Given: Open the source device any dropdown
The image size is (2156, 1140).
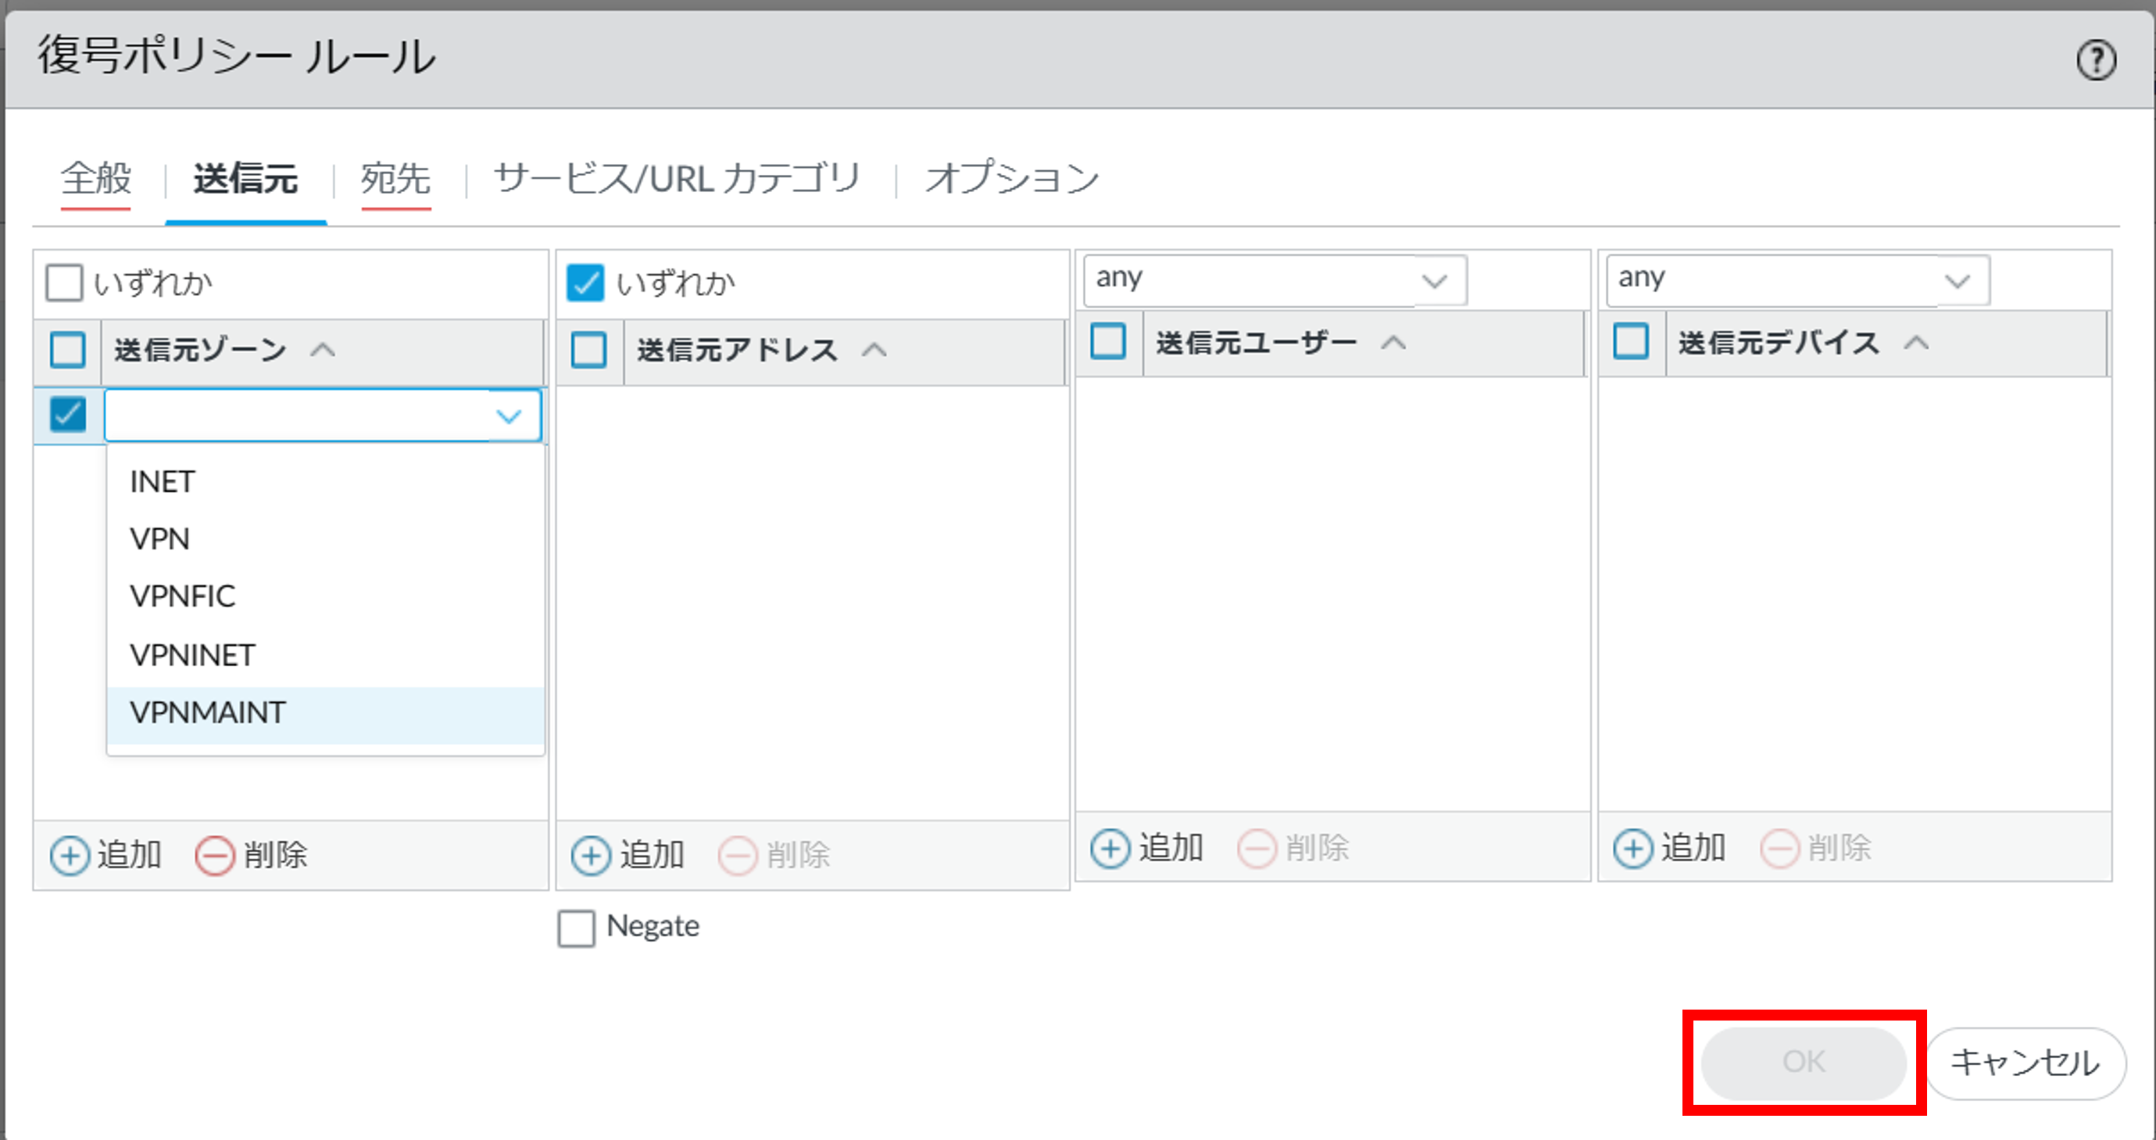Looking at the screenshot, I should pyautogui.click(x=1957, y=280).
